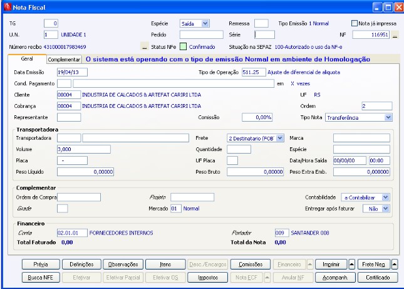Click the ellipsis button beside Status NFe
This screenshot has height=289, width=404.
[x=145, y=46]
